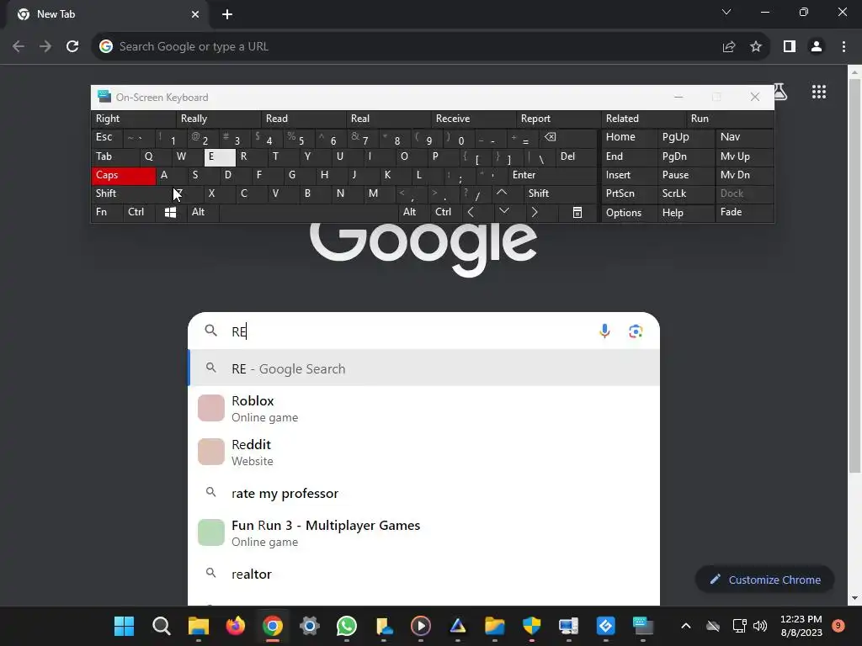Open Settings gear from the taskbar

click(x=310, y=626)
